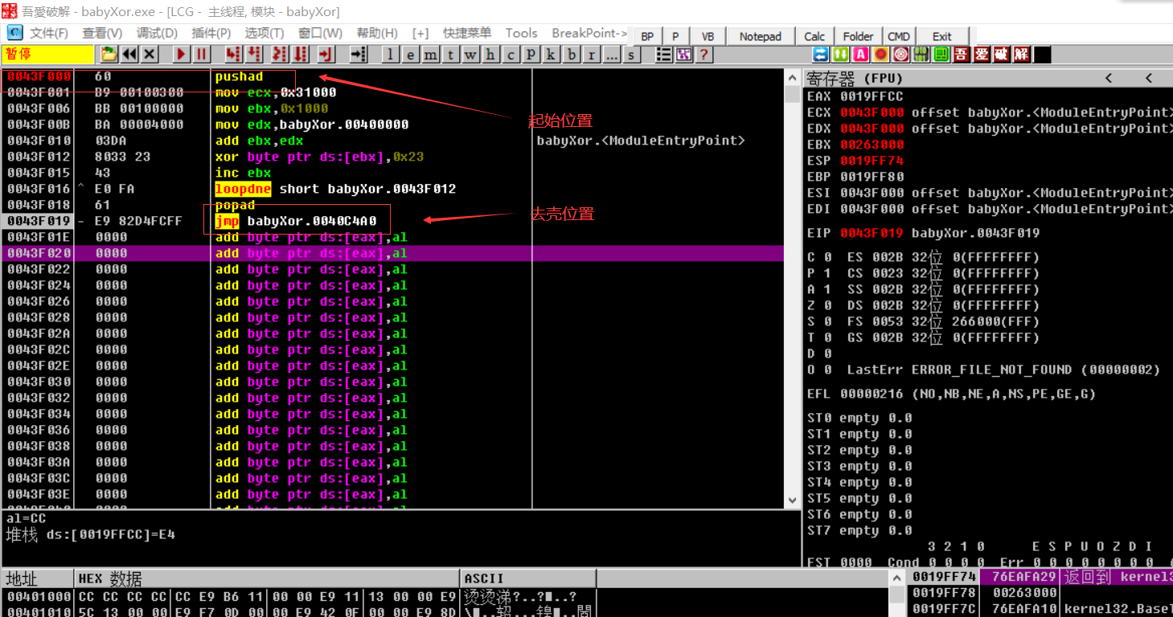
Task: Click the blue C application menu icon
Action: 15,33
